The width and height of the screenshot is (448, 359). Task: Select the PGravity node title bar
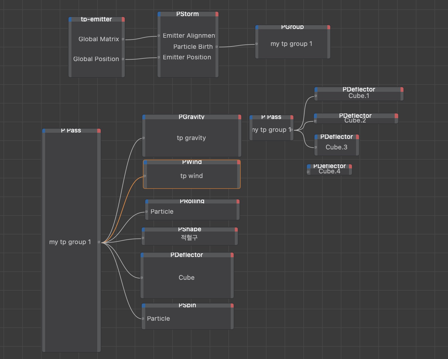click(x=192, y=117)
